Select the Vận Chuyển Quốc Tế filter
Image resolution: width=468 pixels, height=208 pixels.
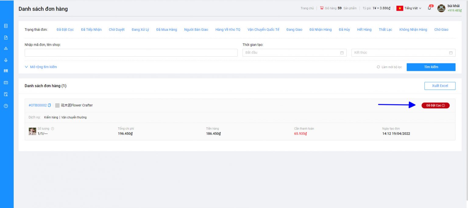pos(264,30)
